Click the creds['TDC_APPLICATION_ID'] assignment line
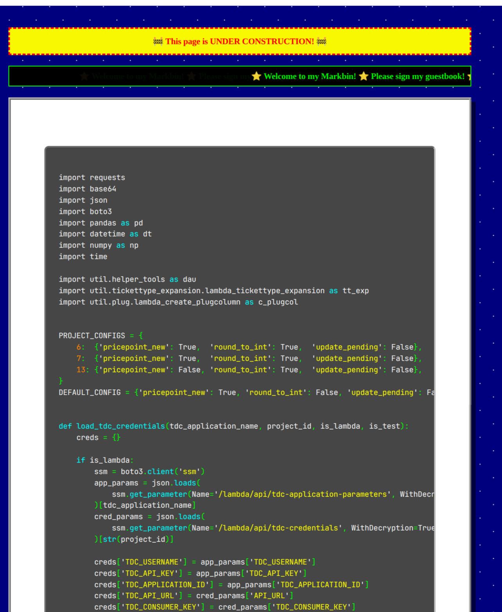Viewport: 502px width, 612px height. (232, 585)
